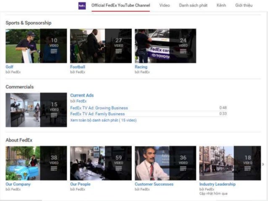Play FedEx TV Ad: Growing Business

99,108
